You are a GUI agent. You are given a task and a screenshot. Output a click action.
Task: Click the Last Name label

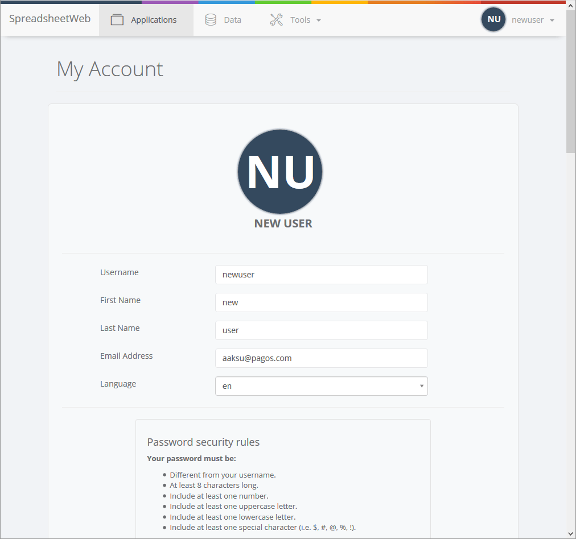[x=120, y=328]
